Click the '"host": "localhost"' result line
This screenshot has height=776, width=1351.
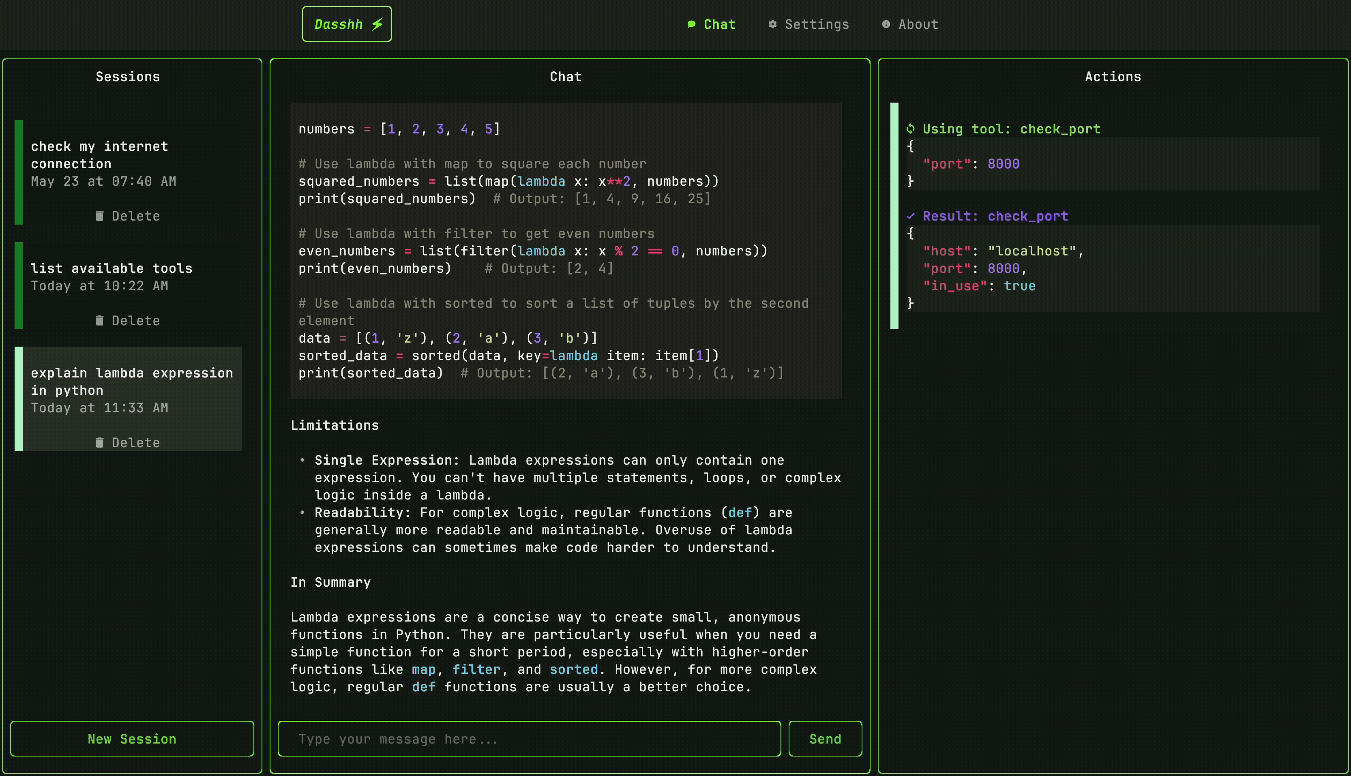point(1003,251)
